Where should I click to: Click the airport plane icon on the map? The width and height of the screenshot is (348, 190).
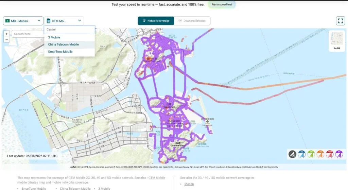(207, 121)
